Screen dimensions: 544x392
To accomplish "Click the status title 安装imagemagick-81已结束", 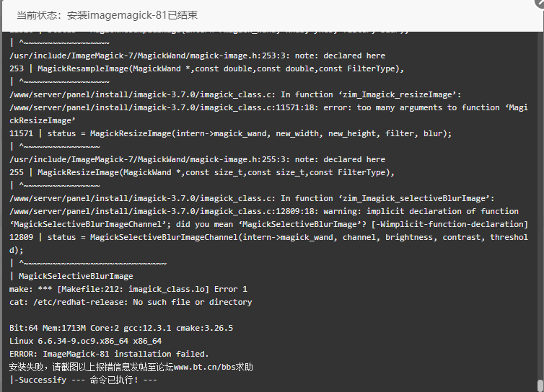I will pos(132,15).
